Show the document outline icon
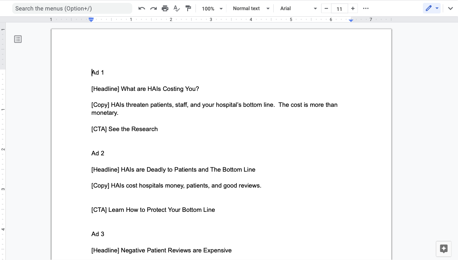This screenshot has width=458, height=260. tap(18, 39)
